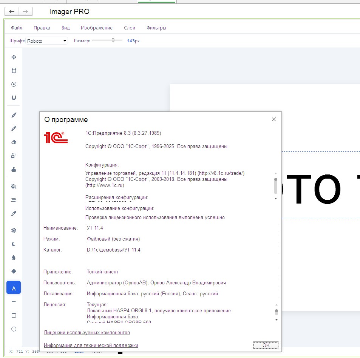Select the diamond Sharpen tool

coord(14,271)
